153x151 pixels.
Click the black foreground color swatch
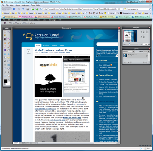6,81
